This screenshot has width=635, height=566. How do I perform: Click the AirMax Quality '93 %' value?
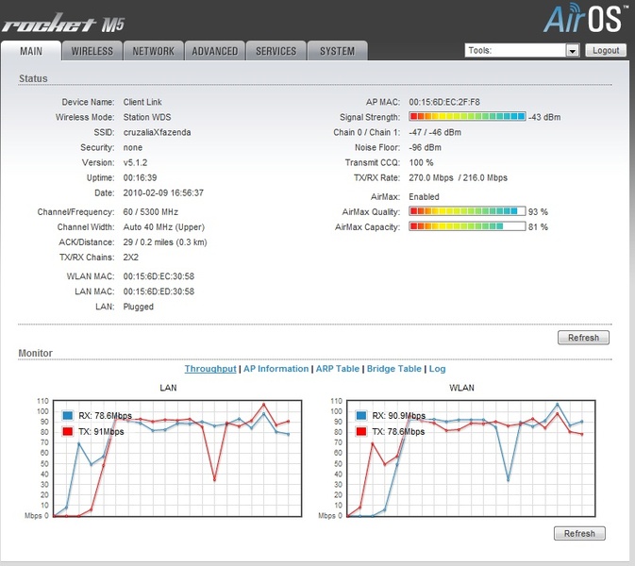pos(538,211)
